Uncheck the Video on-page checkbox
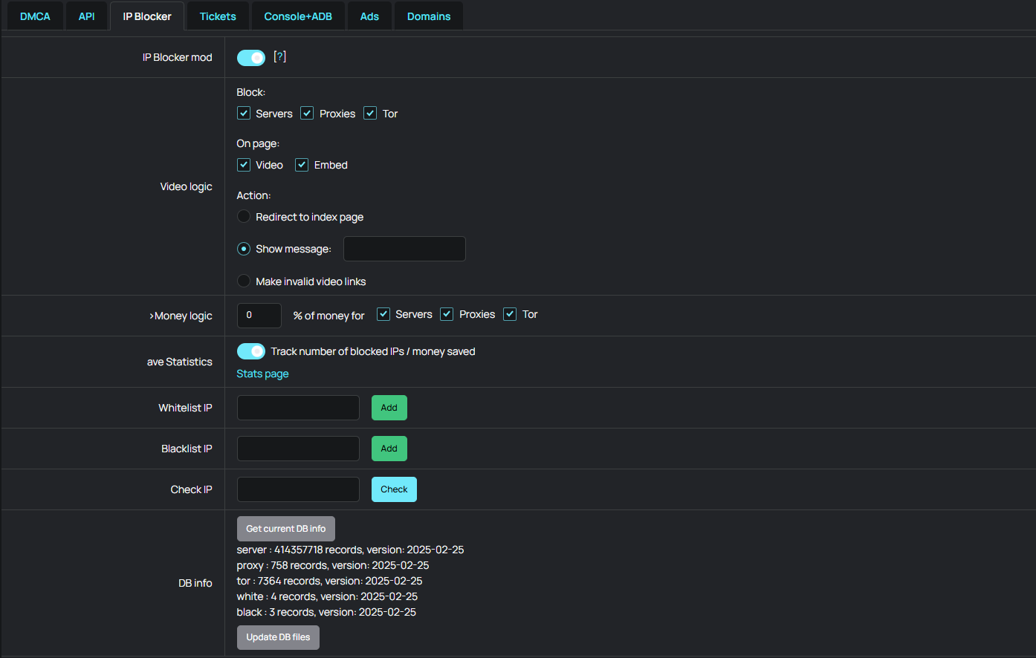1036x658 pixels. [244, 165]
